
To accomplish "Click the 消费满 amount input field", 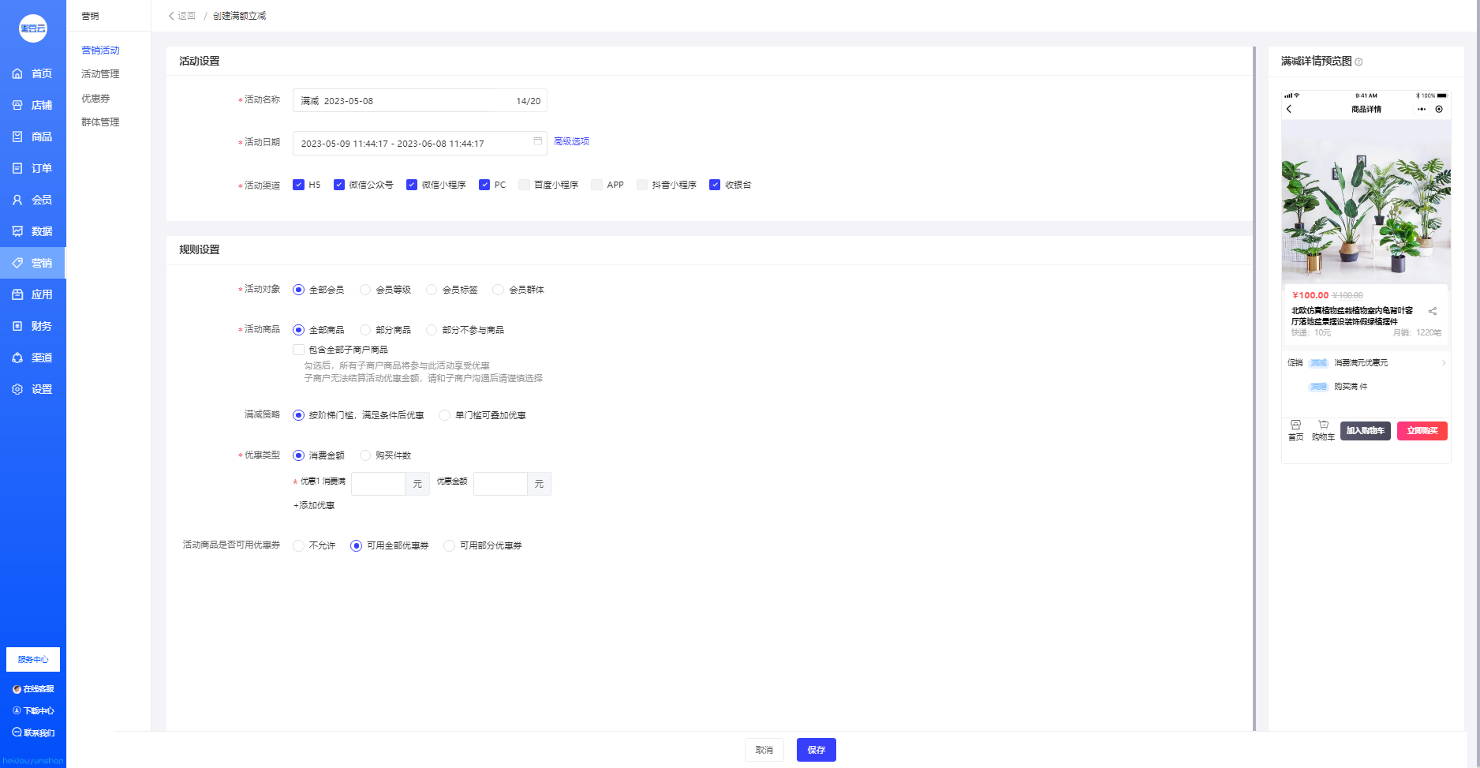I will 379,484.
